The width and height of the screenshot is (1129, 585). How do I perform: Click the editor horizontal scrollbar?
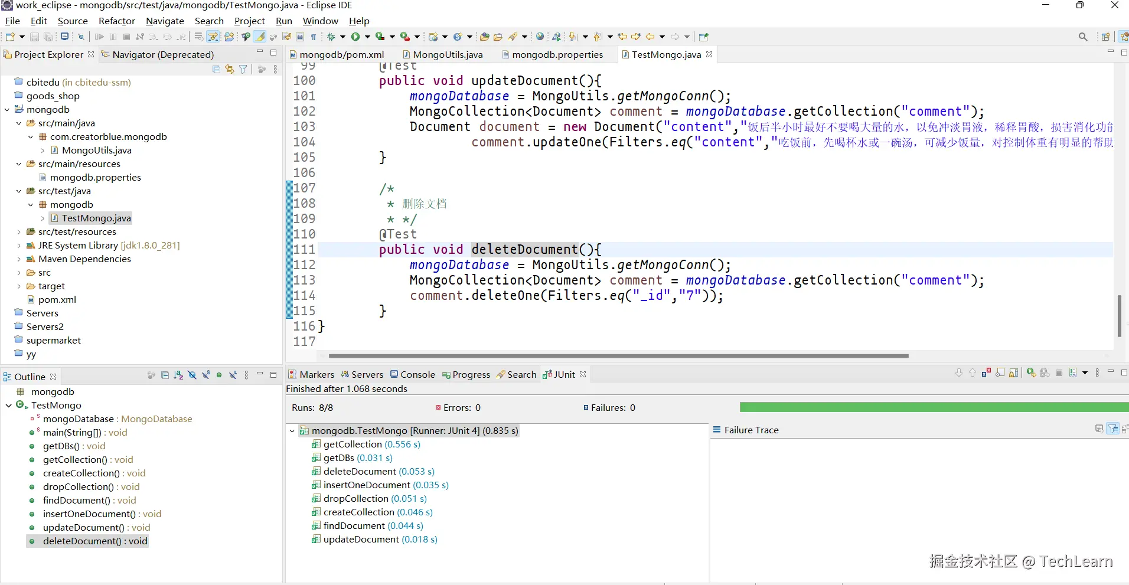pyautogui.click(x=618, y=356)
